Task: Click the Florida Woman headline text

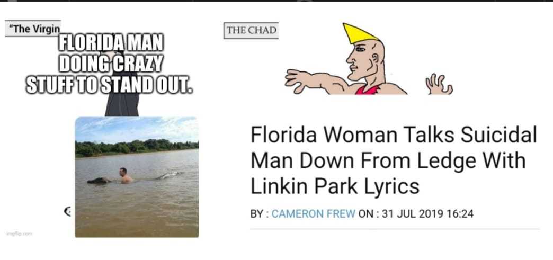Action: pyautogui.click(x=393, y=161)
